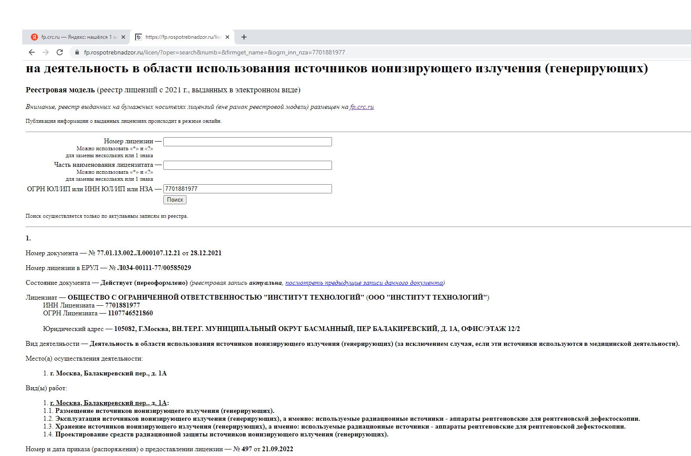The height and width of the screenshot is (456, 691).
Task: Click the padlock site security icon
Action: point(77,52)
